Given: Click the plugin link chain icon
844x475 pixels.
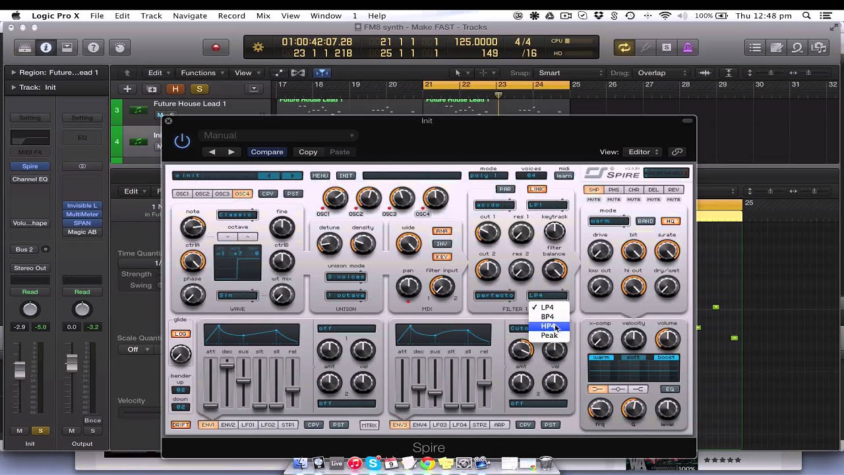Looking at the screenshot, I should [677, 152].
